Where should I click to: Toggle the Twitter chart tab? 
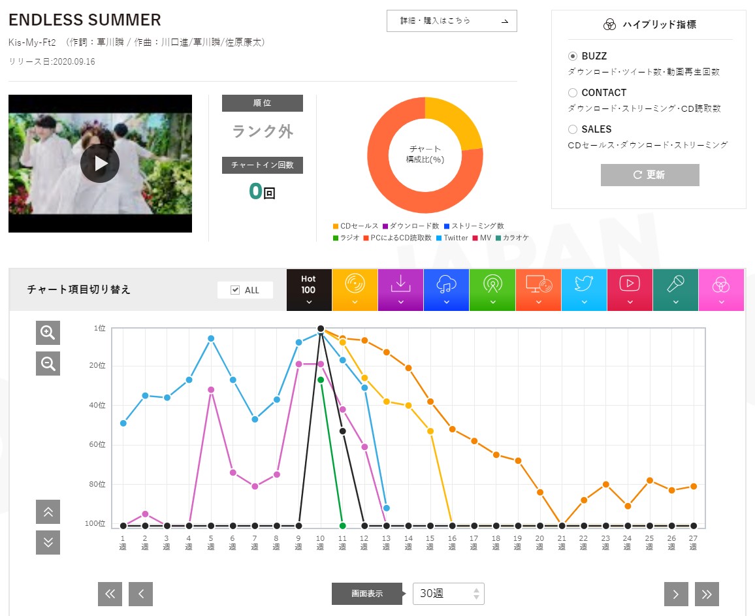tap(584, 290)
